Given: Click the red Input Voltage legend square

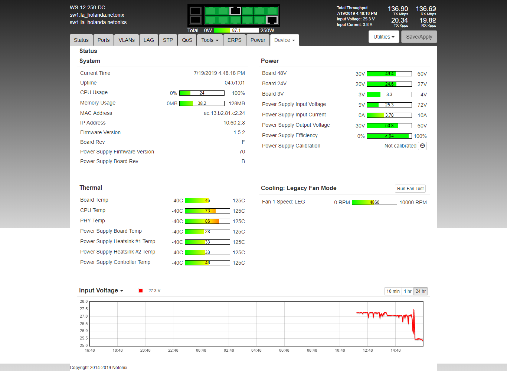Looking at the screenshot, I should [x=141, y=291].
